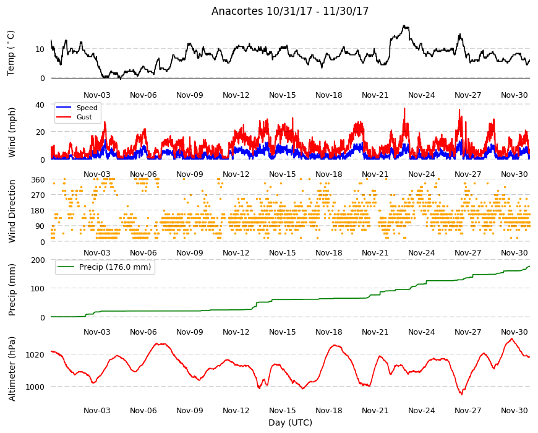This screenshot has height=433, width=538.
Task: Click Nov-24 tick under the precipitation chart
Action: 421,332
